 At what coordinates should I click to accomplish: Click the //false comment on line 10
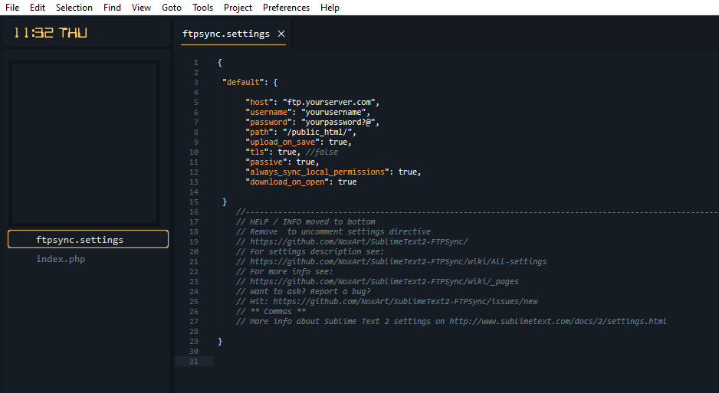click(322, 152)
